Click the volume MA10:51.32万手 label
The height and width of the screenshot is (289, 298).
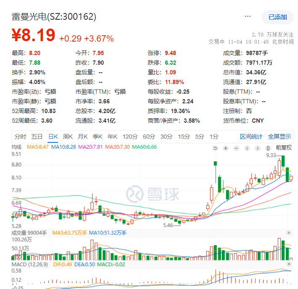(108, 233)
